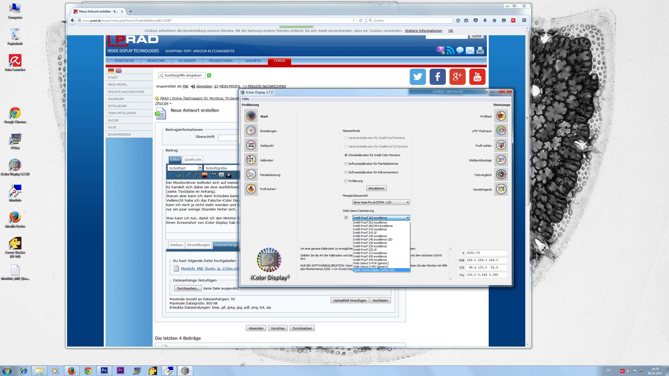Uncheck the Wide Gamut Optimierung checkbox
Image resolution: width=669 pixels, height=376 pixels.
346,218
